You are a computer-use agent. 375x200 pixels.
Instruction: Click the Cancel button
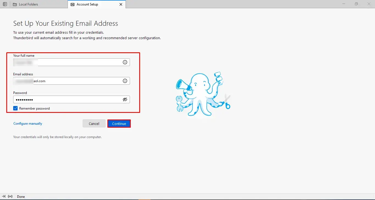coord(94,124)
